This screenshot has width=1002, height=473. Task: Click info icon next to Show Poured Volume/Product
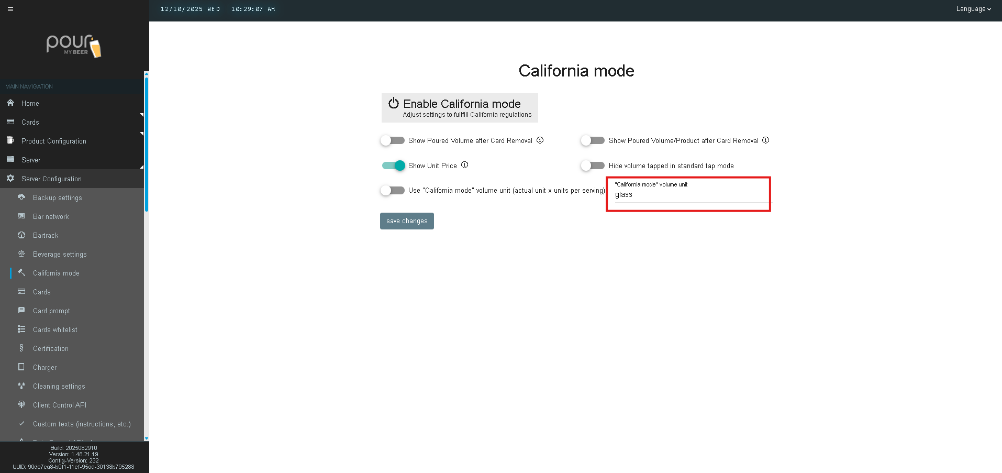click(765, 140)
